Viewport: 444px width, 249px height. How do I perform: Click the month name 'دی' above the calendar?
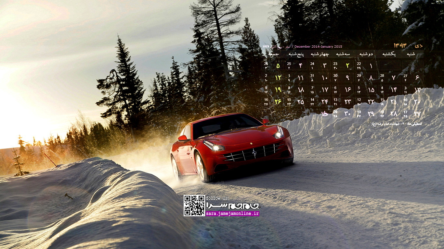point(418,46)
